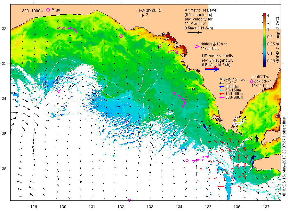Click magenta drifter track near 34S 134E
288x211 pixels.
click(180, 100)
